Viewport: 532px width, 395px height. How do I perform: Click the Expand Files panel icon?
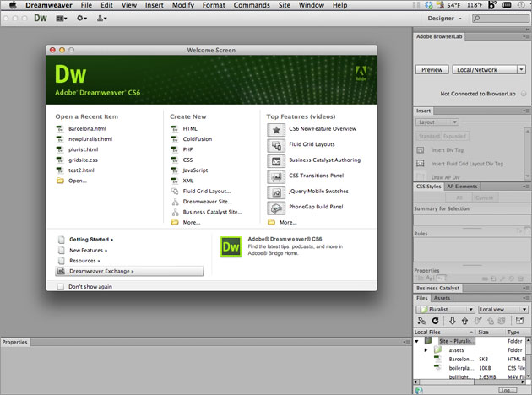[519, 320]
